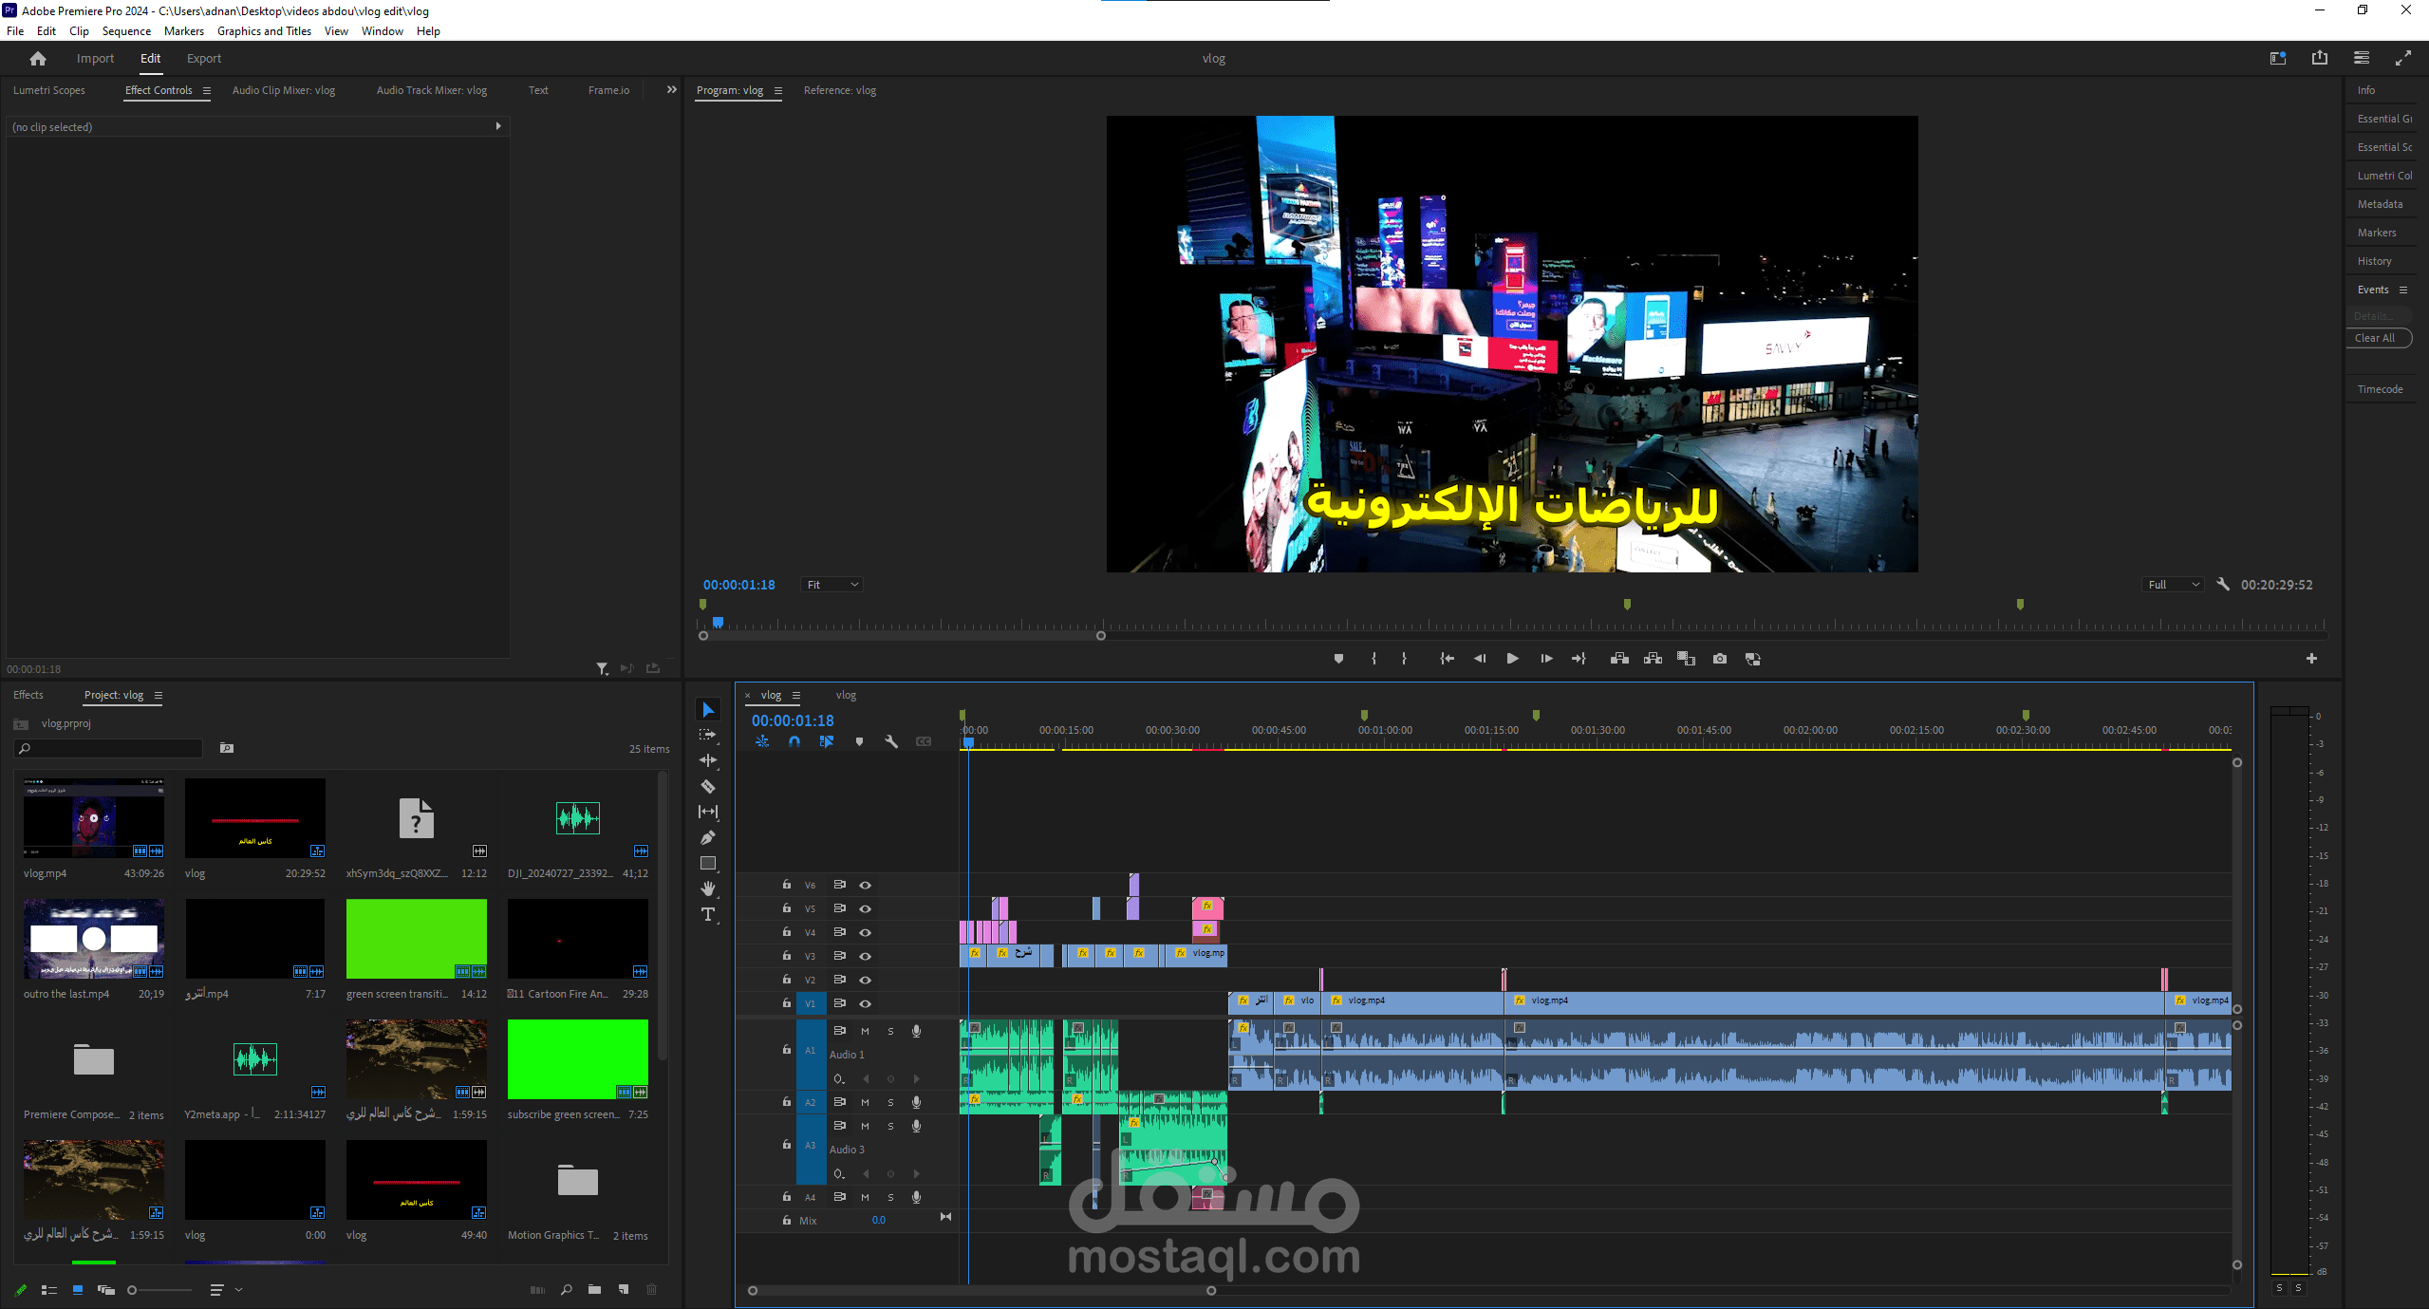Select the Pen tool
The image size is (2429, 1309).
[x=708, y=837]
